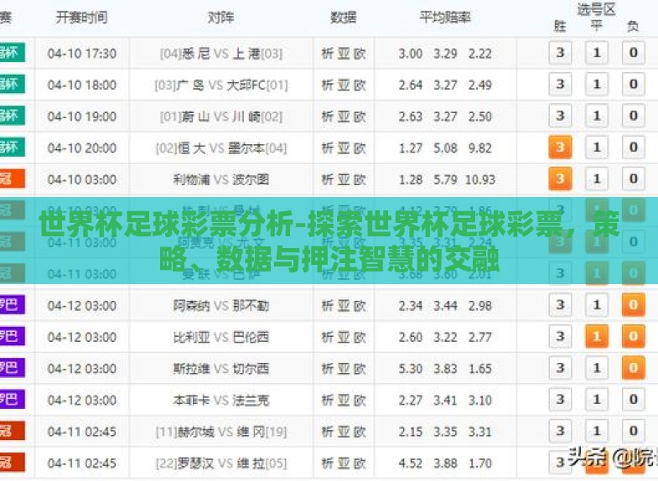This screenshot has height=481, width=658.
Task: Choose 3 in 蔚山 VS 川崎 row
Action: coord(560,116)
